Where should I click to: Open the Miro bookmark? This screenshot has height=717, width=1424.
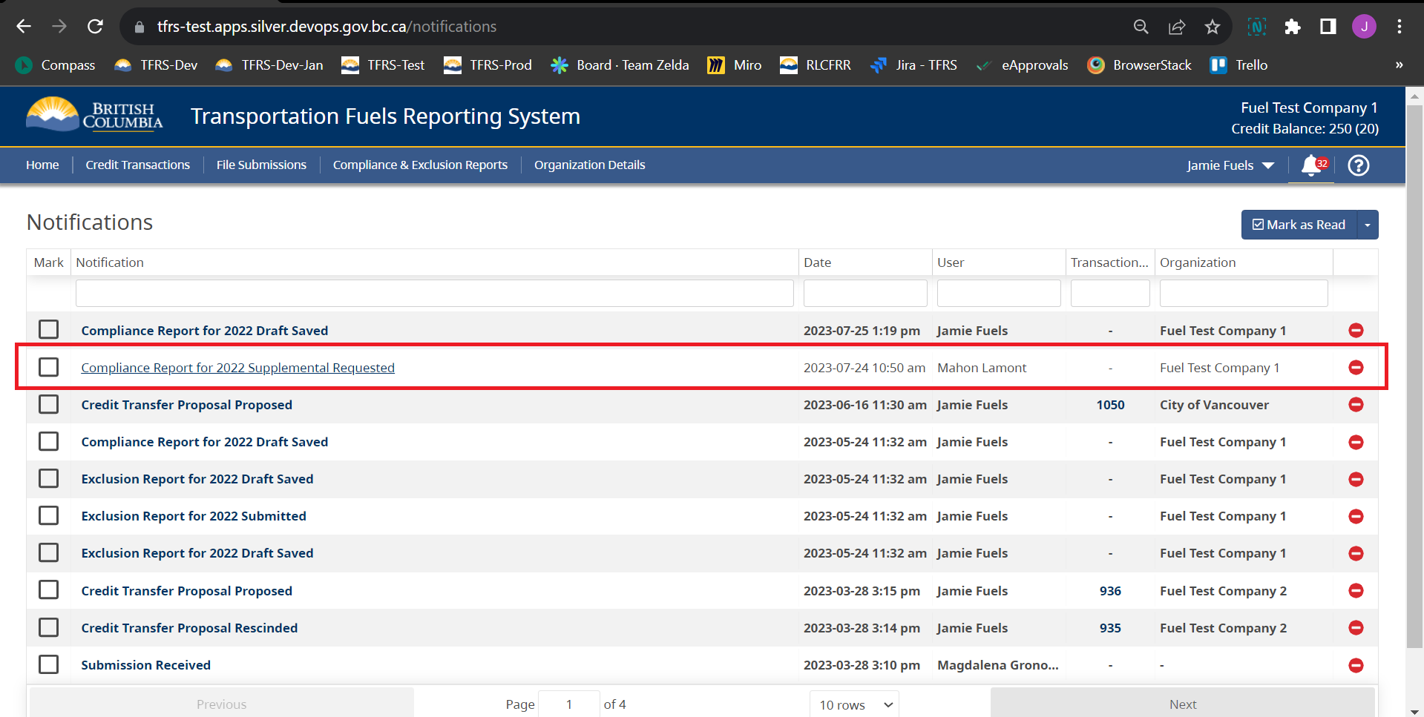point(735,65)
